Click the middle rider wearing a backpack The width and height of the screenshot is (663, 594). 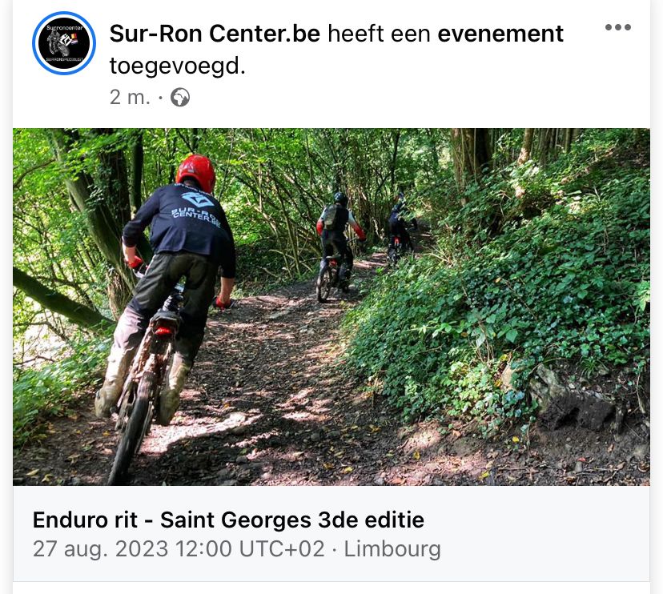pos(337,247)
